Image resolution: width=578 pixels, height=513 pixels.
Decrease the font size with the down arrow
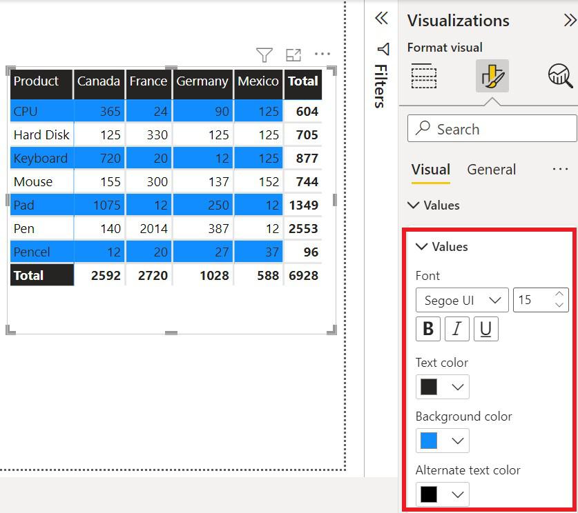(x=559, y=305)
